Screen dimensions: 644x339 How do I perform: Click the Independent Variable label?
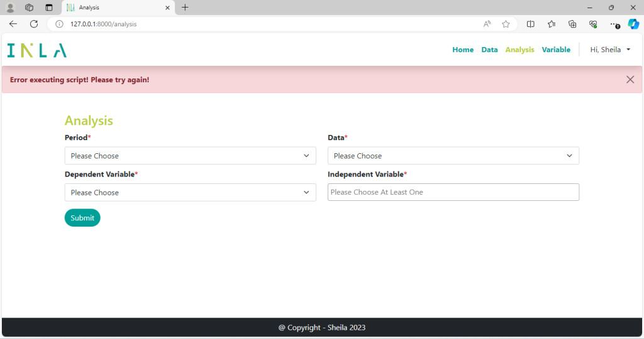tap(367, 175)
